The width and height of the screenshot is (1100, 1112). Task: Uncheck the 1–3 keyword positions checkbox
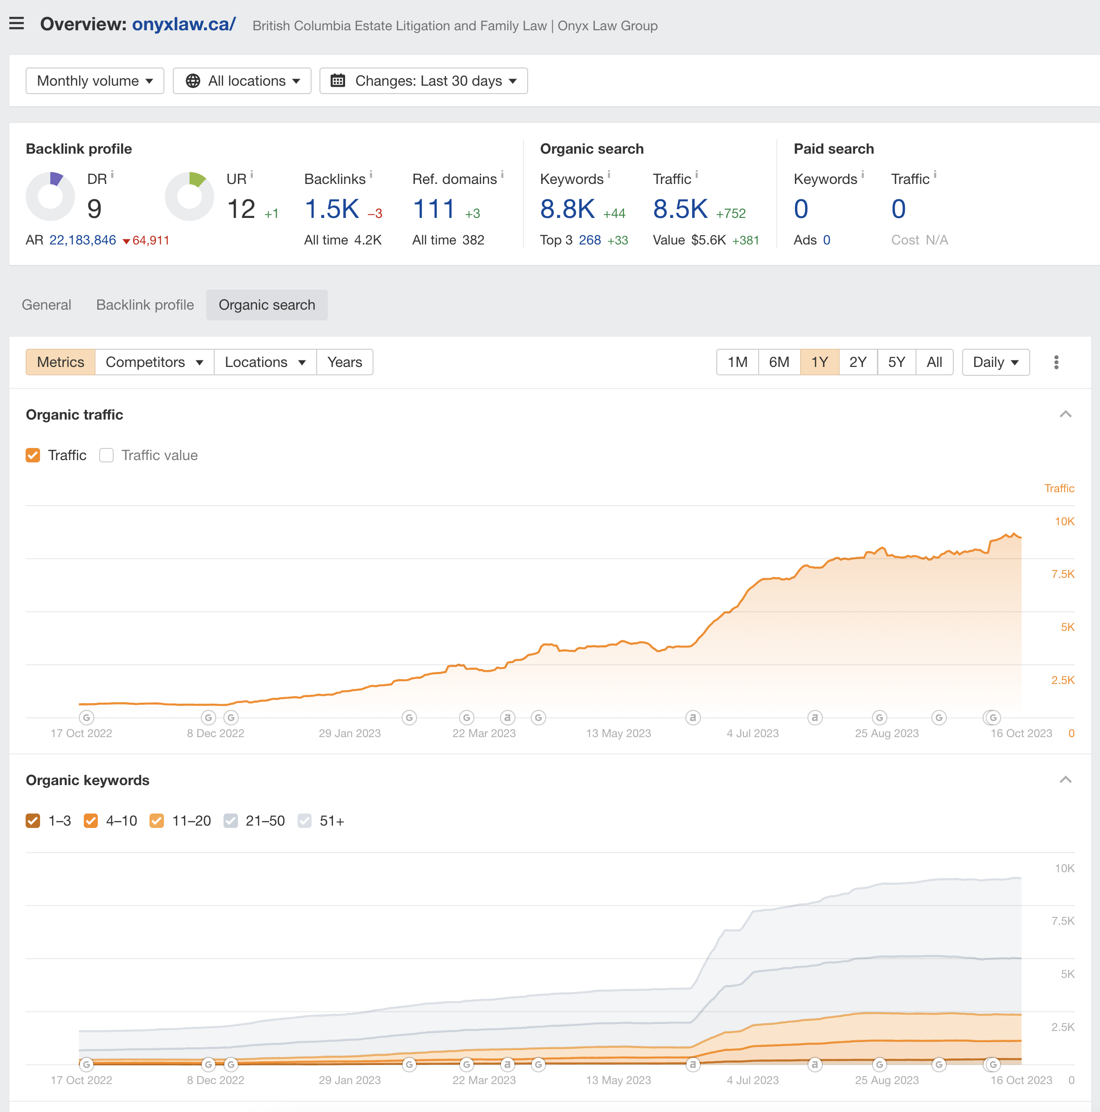33,821
